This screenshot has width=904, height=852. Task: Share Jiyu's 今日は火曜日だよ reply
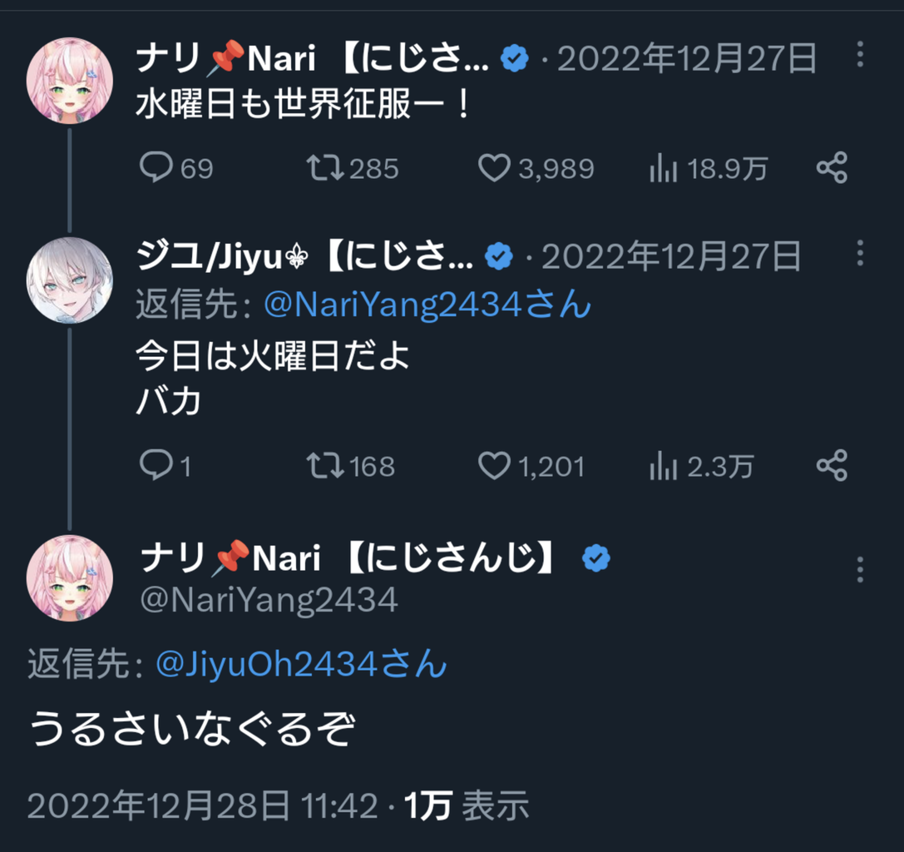(832, 465)
